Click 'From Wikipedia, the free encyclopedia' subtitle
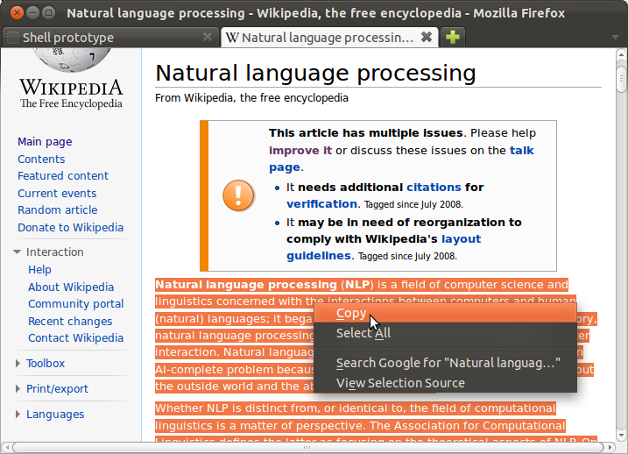The height and width of the screenshot is (454, 628). 251,98
